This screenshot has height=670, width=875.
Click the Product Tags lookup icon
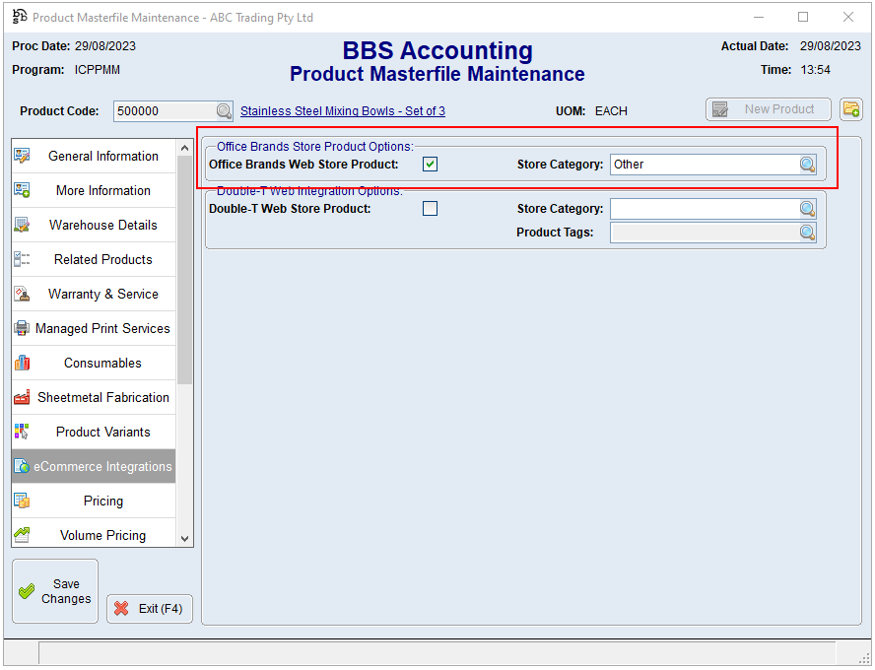pyautogui.click(x=807, y=233)
